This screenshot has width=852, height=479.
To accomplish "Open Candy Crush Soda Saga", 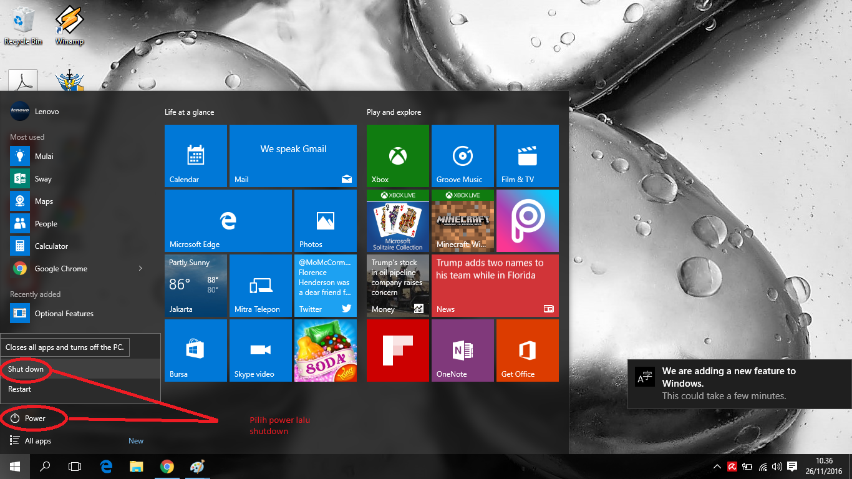I will click(325, 350).
